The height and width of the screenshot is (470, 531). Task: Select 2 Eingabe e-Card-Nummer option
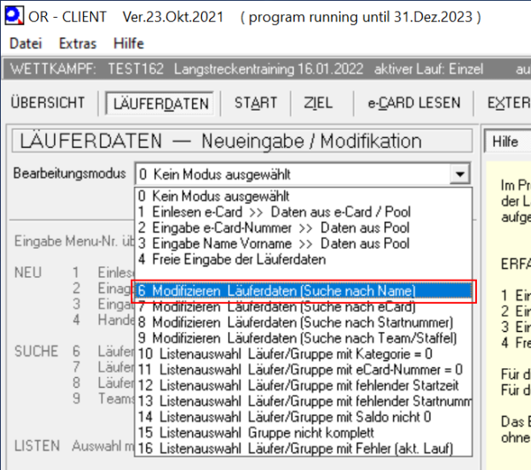[273, 227]
